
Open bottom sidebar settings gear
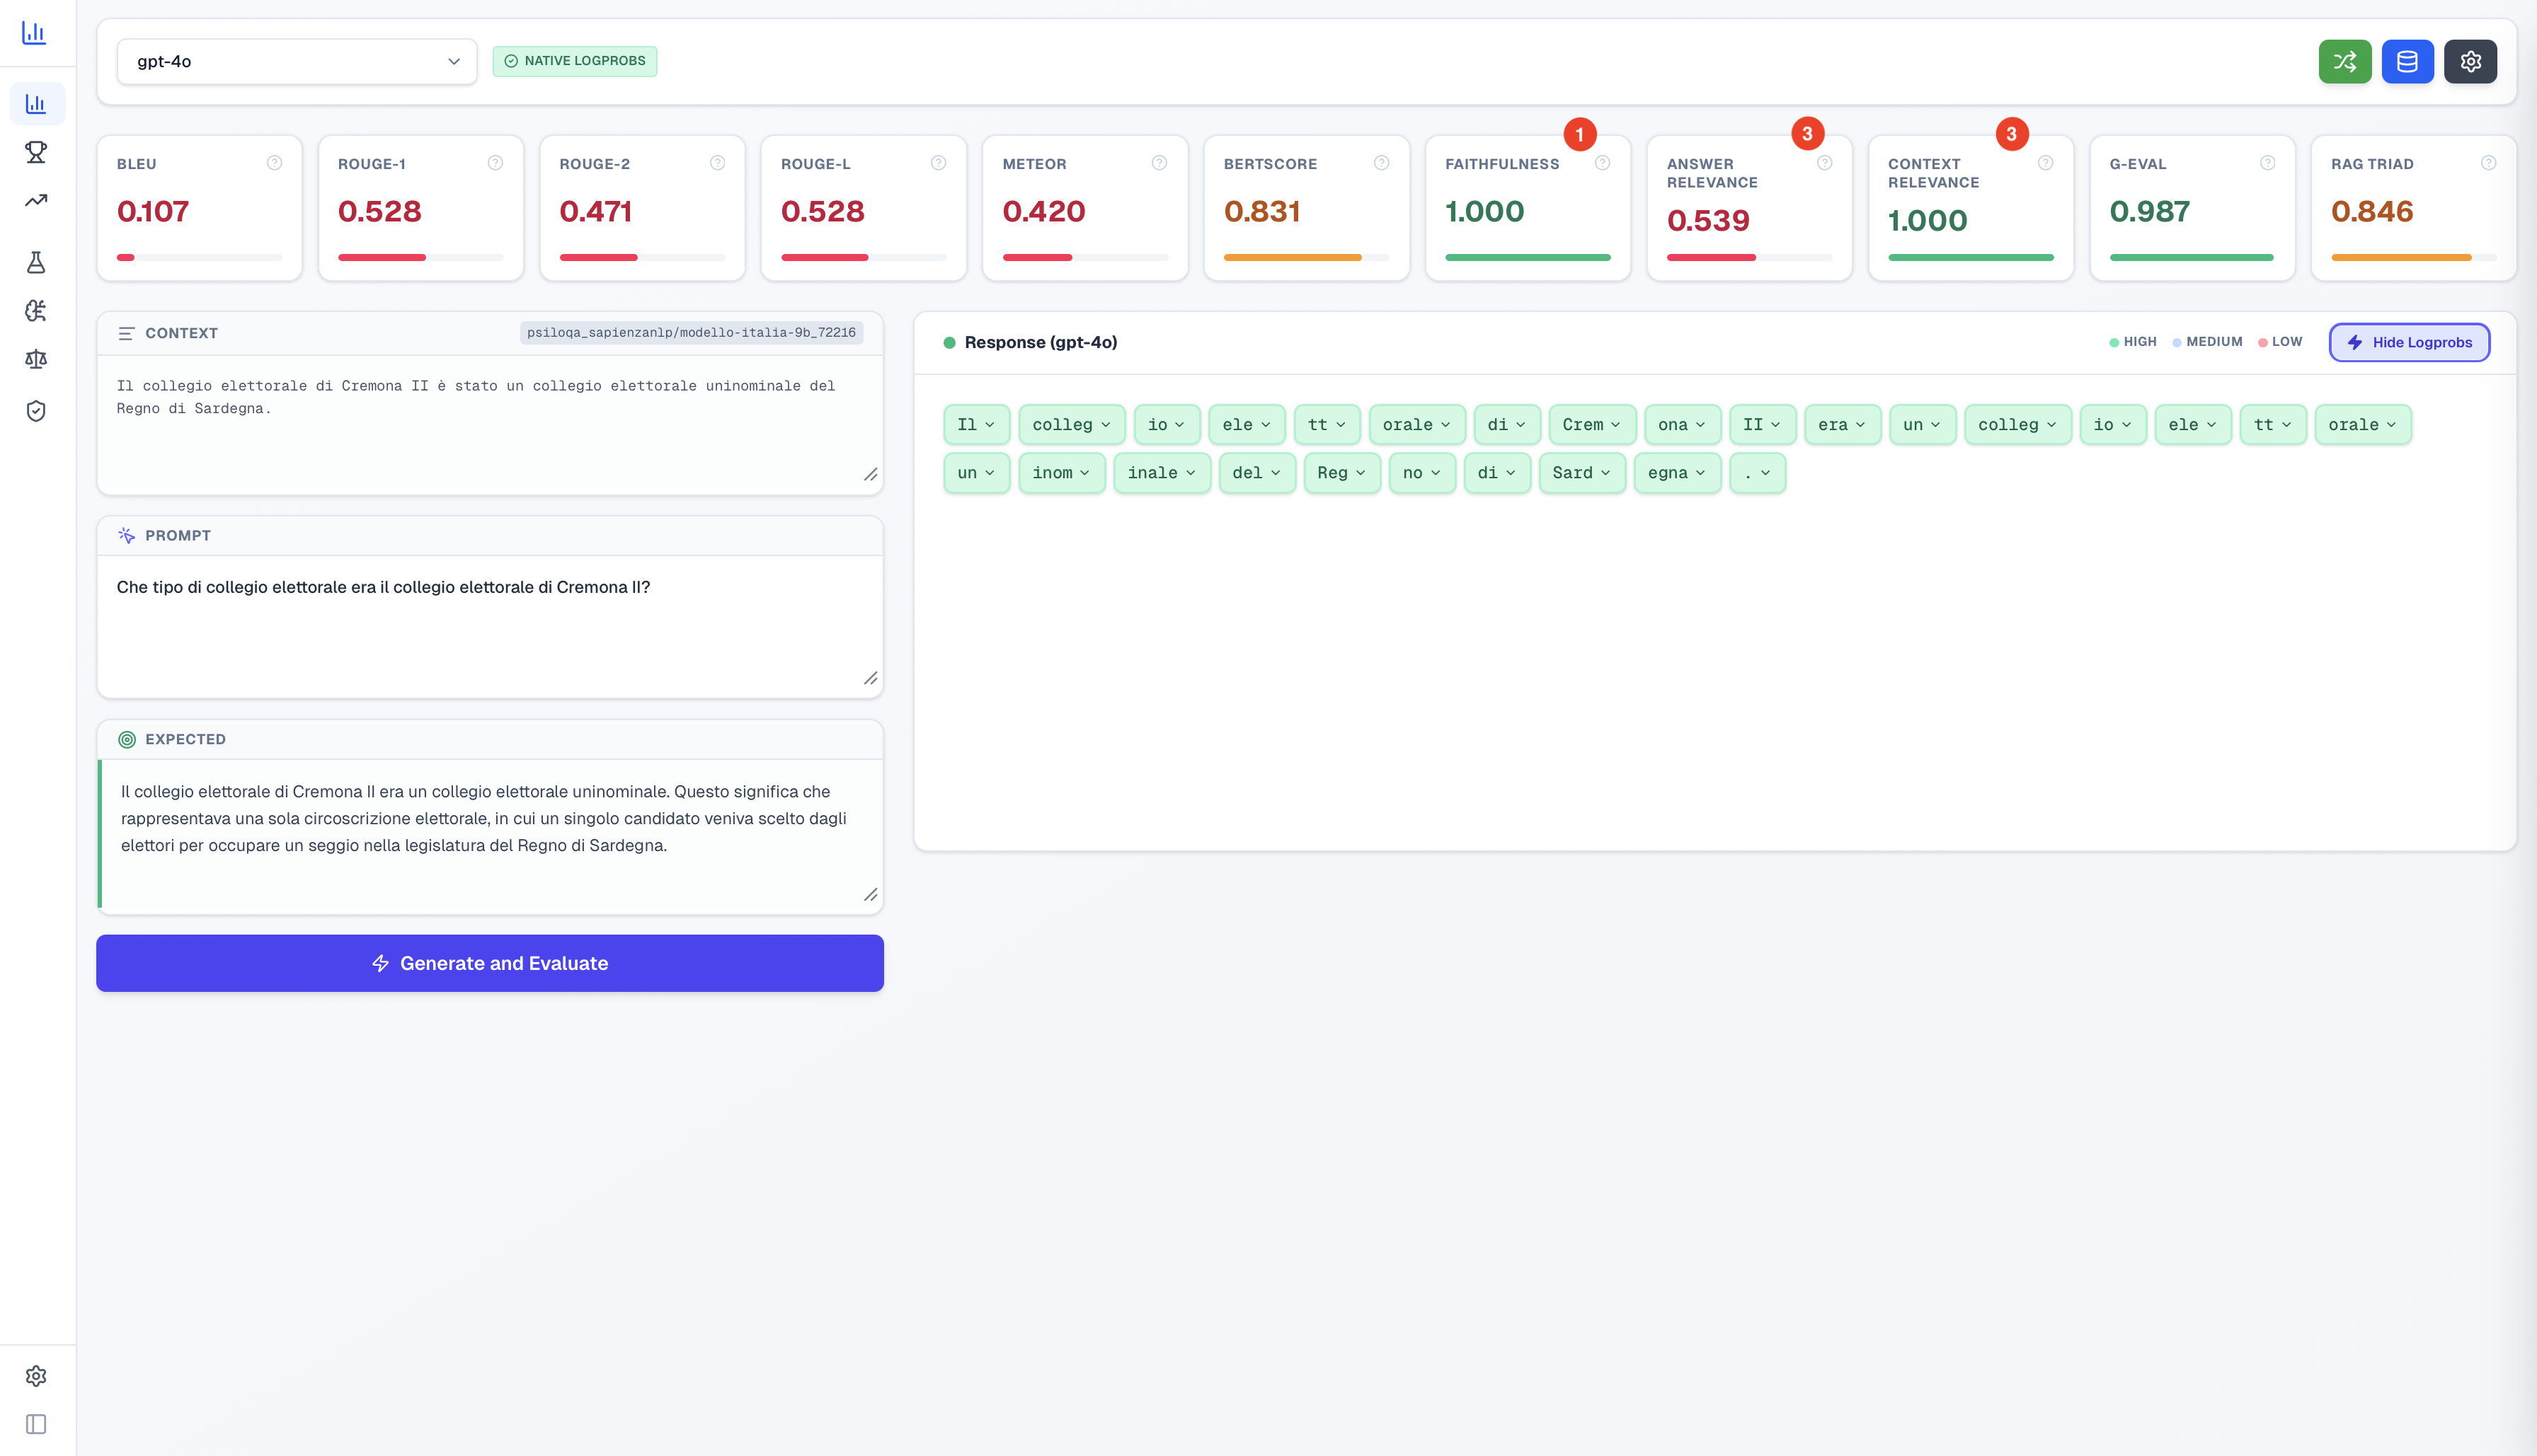pyautogui.click(x=36, y=1375)
